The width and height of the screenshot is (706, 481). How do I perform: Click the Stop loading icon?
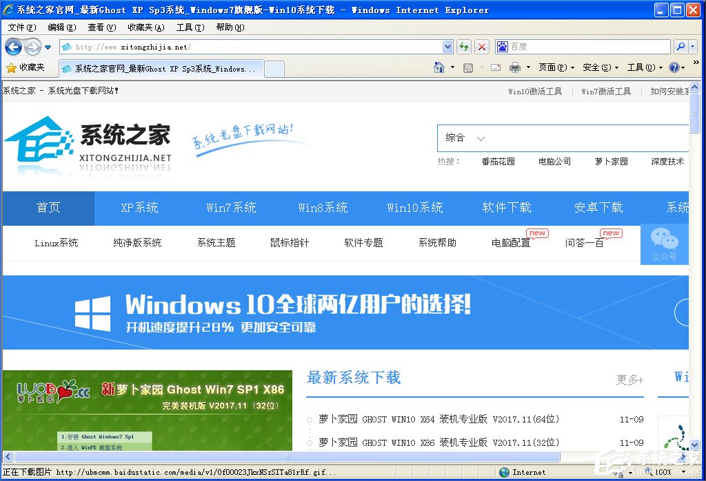click(x=481, y=47)
